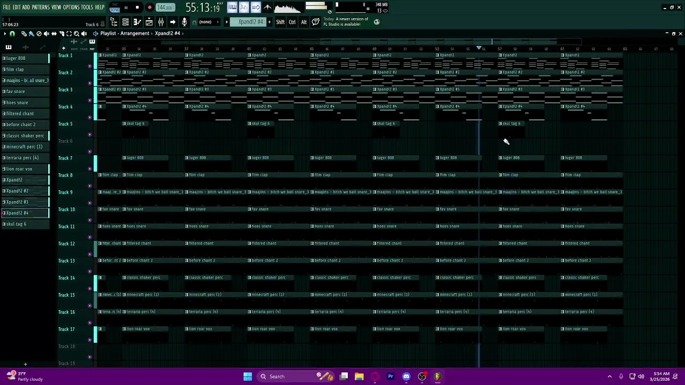Toggle typing keyboard to piano icon
685x385 pixels.
pyautogui.click(x=232, y=7)
